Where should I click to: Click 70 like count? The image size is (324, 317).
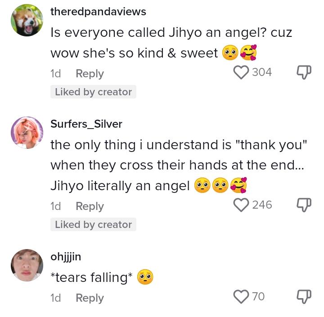pyautogui.click(x=258, y=297)
